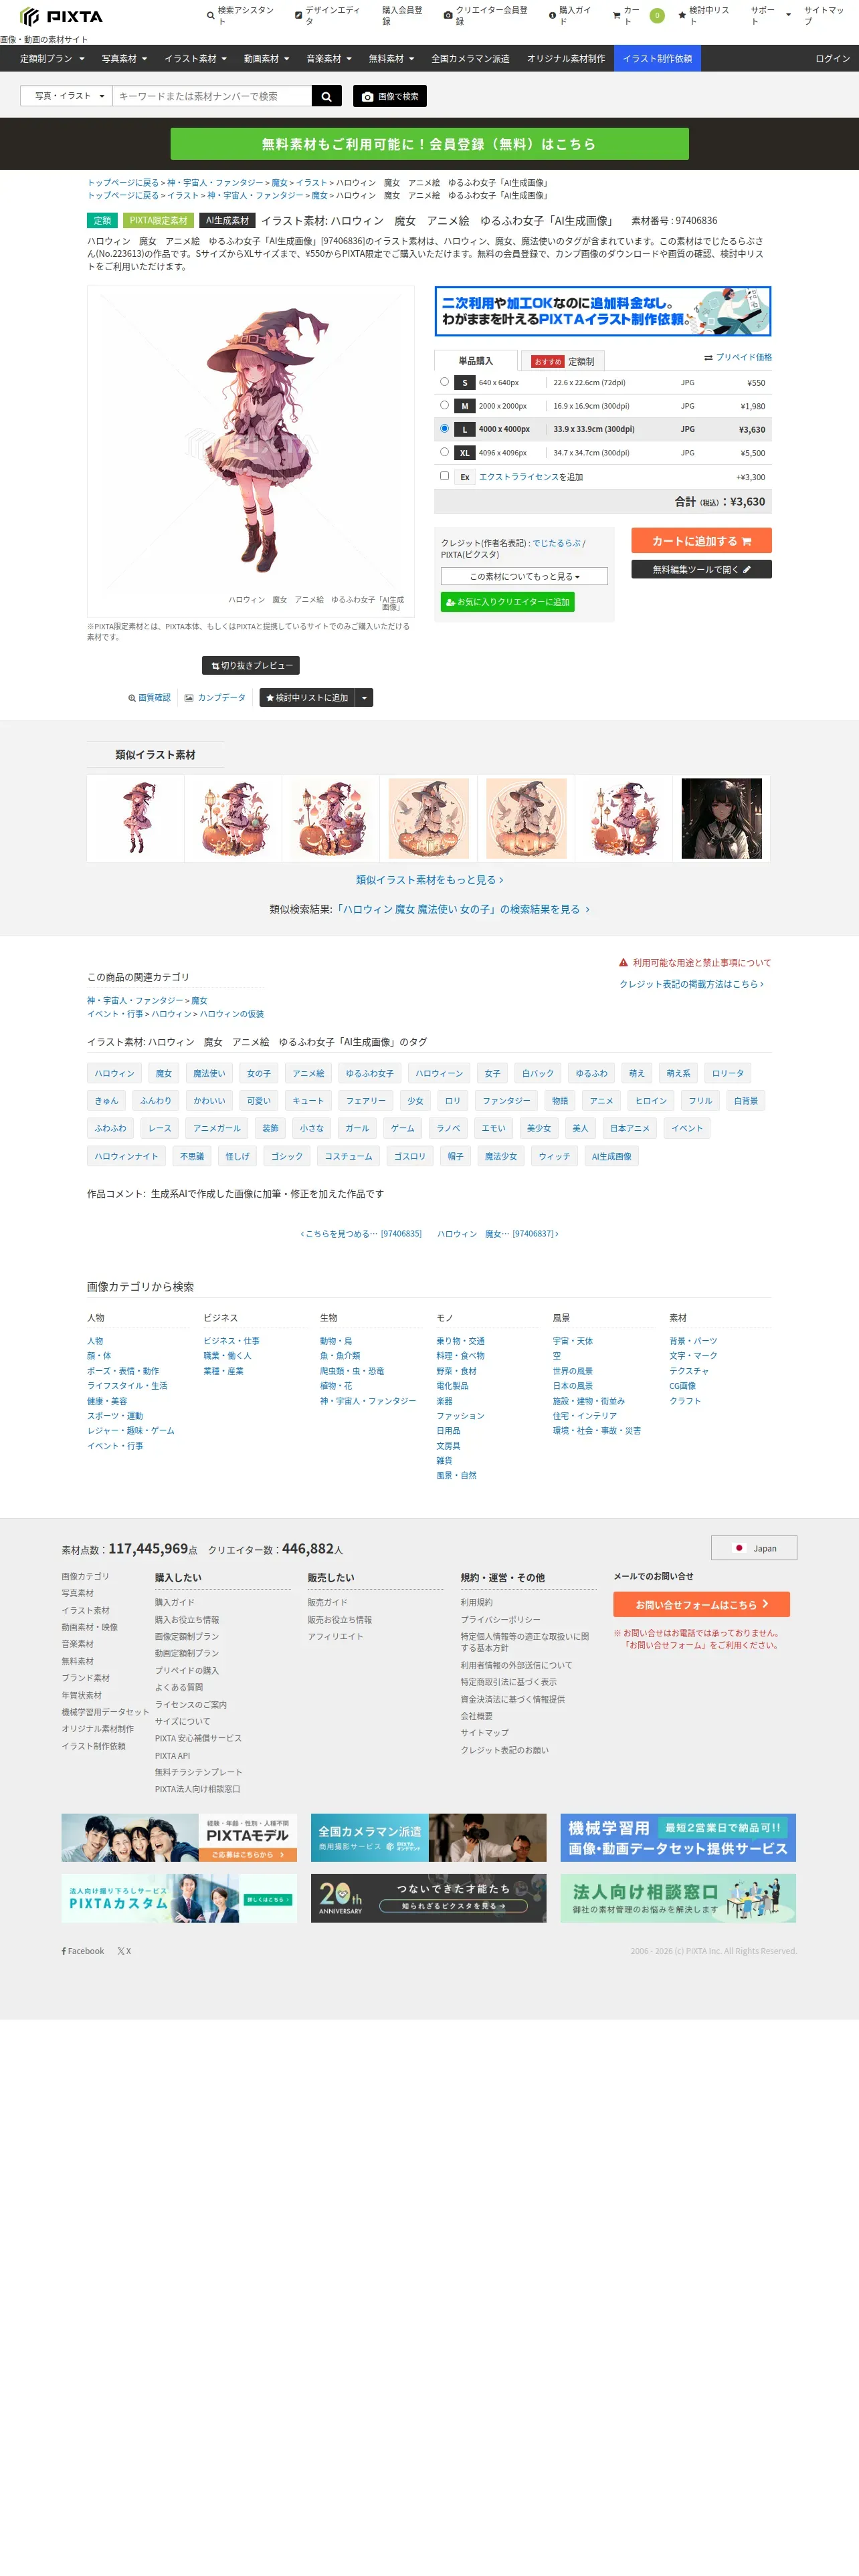Screen dimensions: 859x2576
Task: Open the dark-haired girl similar thumbnail
Action: pyautogui.click(x=721, y=818)
